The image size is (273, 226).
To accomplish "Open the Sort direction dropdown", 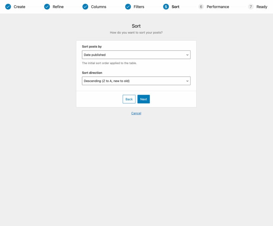I will click(x=136, y=81).
